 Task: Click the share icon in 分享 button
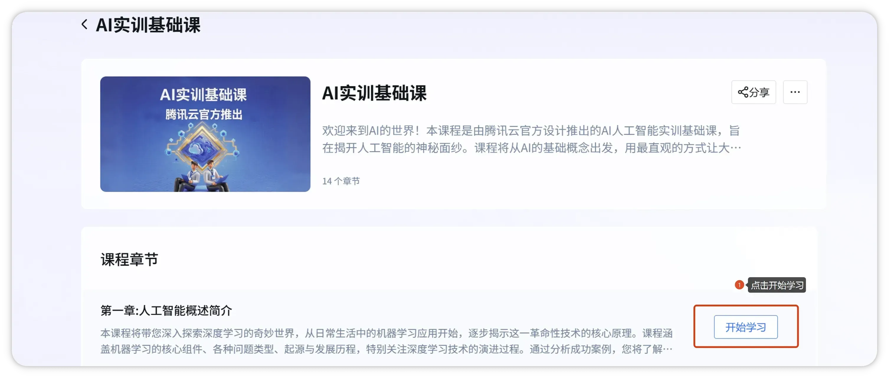[743, 92]
